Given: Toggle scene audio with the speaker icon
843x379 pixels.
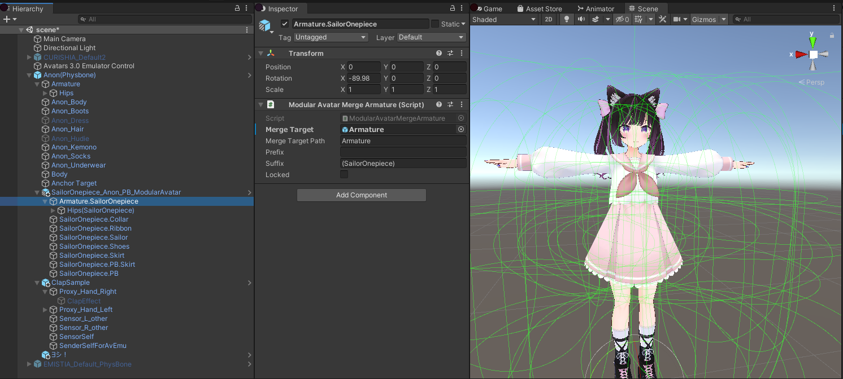Looking at the screenshot, I should pos(581,19).
